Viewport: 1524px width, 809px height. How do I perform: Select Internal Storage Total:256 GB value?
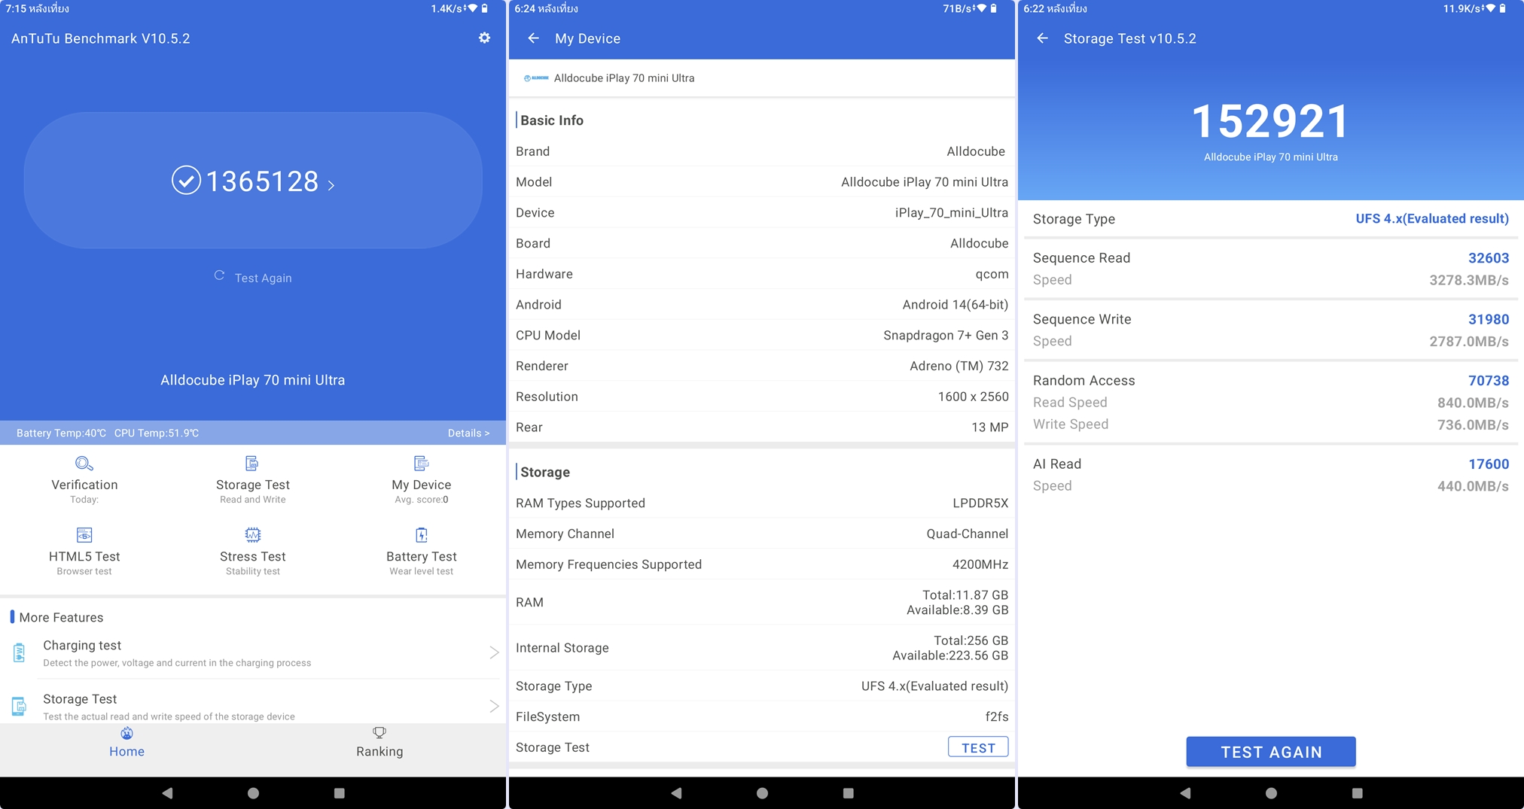tap(971, 640)
